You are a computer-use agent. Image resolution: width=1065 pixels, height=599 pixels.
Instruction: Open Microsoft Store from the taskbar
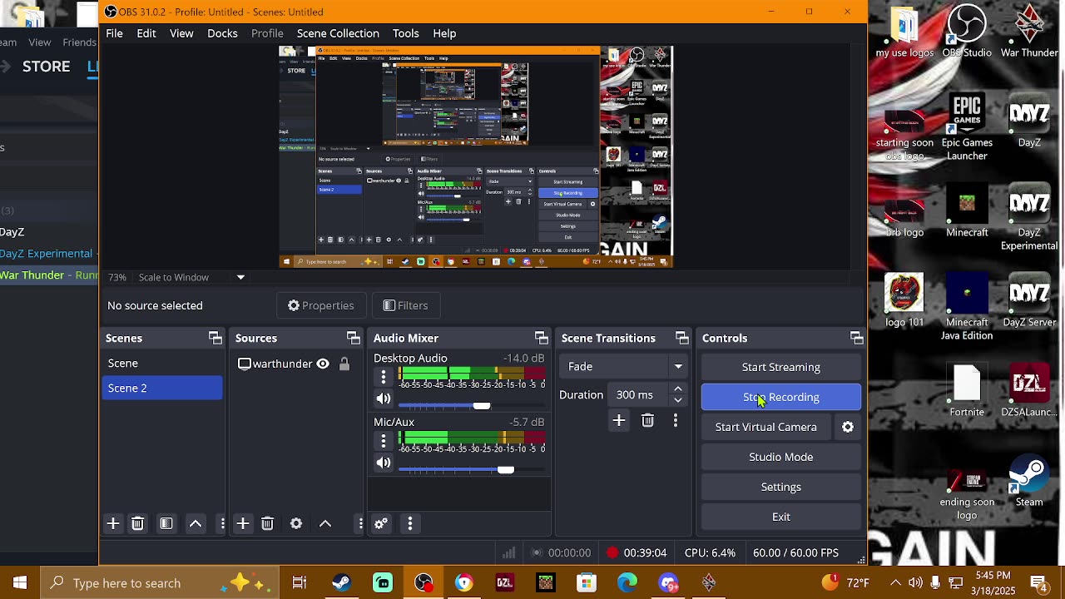point(587,583)
